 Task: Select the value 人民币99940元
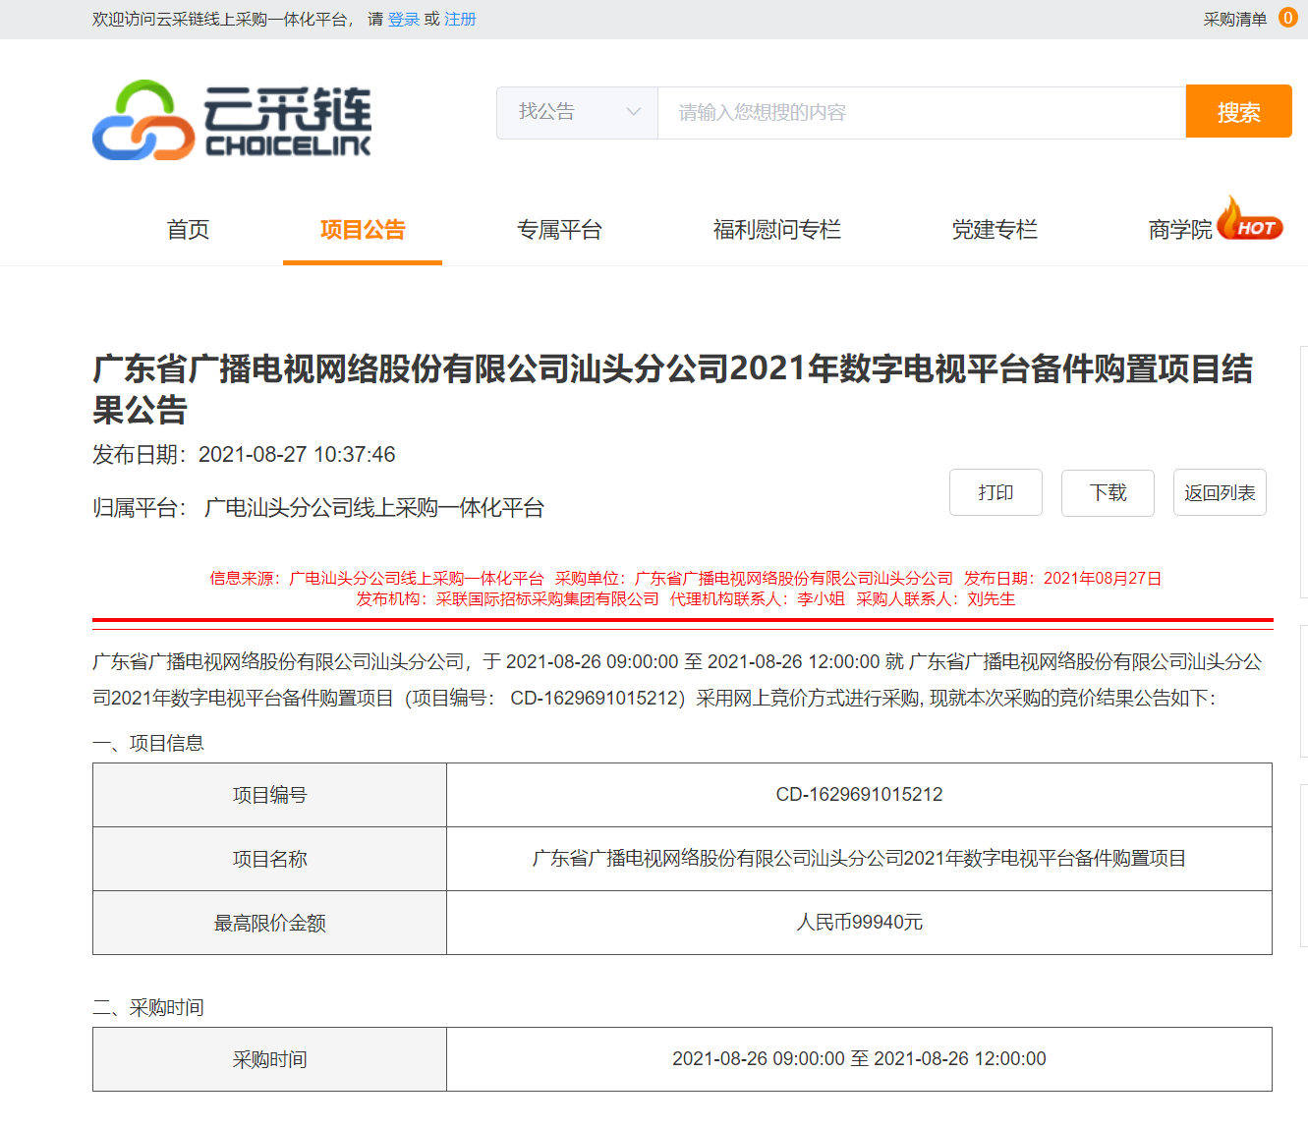point(859,922)
